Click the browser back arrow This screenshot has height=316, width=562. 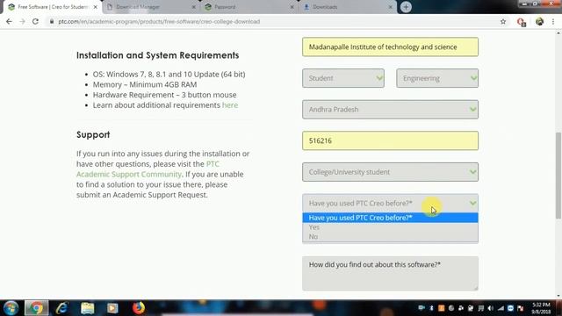9,21
